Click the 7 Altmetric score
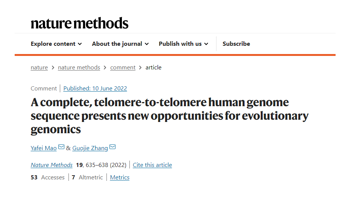 87,177
